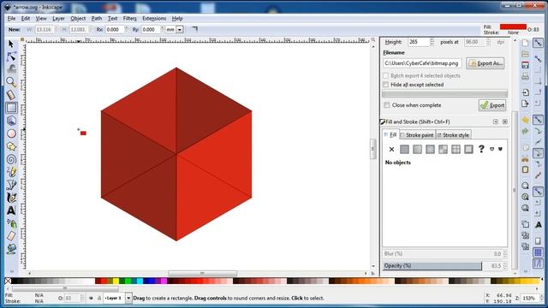Click the Import file icon
Viewport: 548px width, 308px height.
(525, 92)
